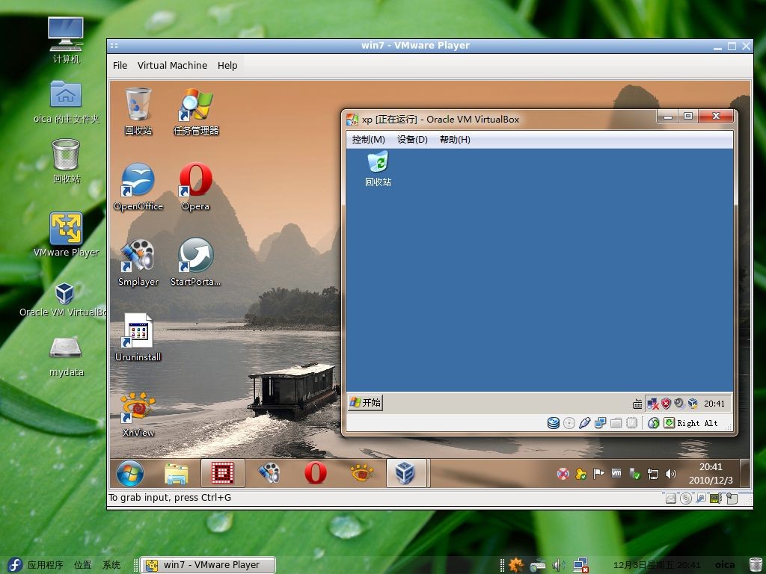Click VirtualBox network status icon
The height and width of the screenshot is (574, 766).
[x=601, y=423]
